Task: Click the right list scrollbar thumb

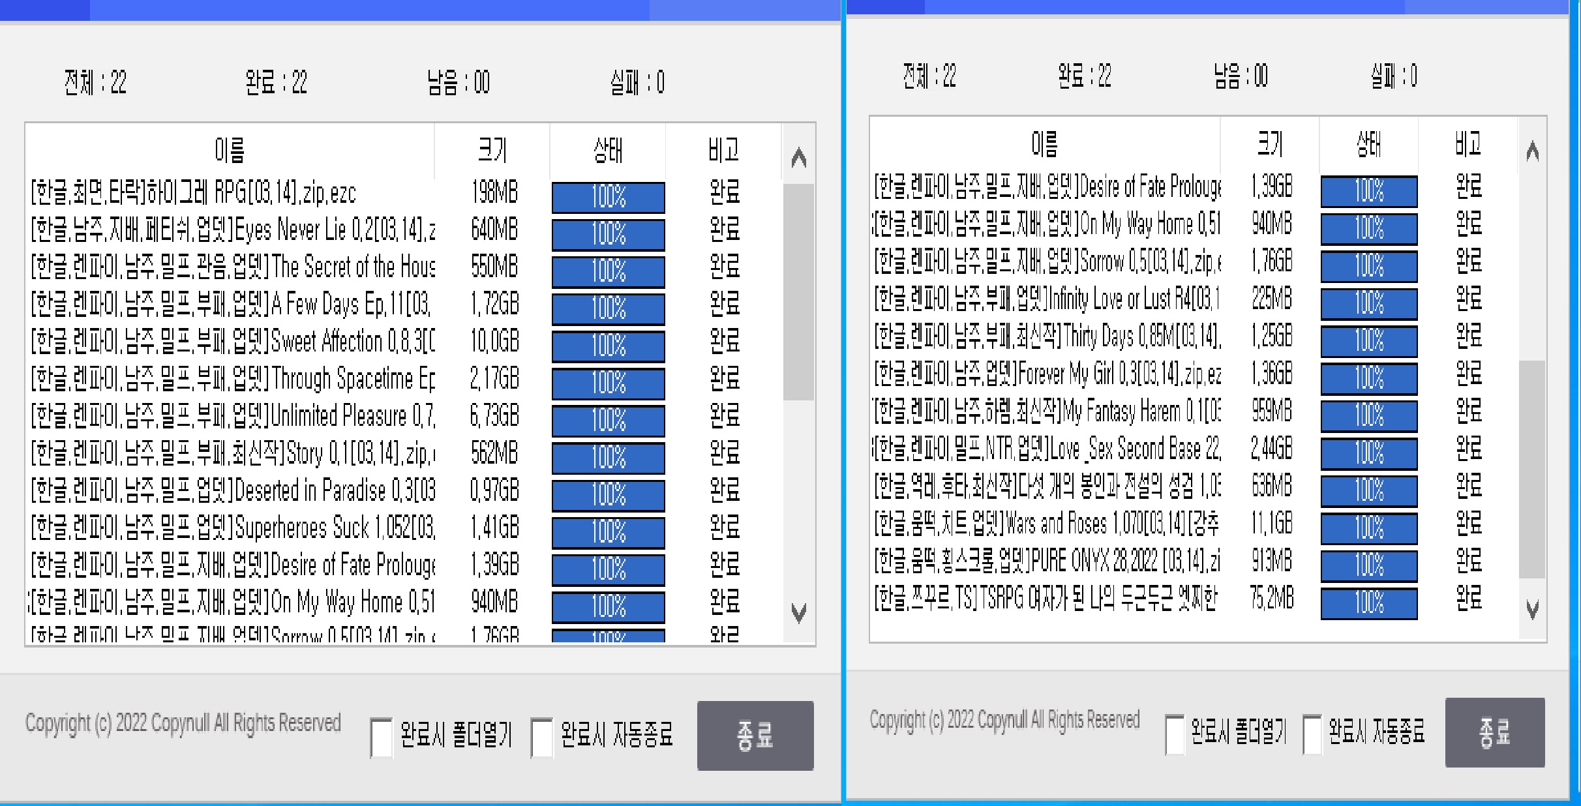Action: (1532, 470)
